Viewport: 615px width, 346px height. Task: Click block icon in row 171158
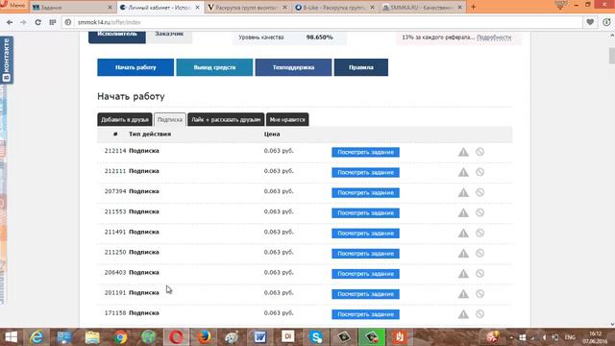(x=480, y=314)
